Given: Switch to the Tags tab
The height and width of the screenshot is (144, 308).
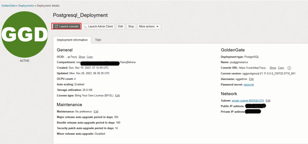Looking at the screenshot, I should [x=98, y=40].
